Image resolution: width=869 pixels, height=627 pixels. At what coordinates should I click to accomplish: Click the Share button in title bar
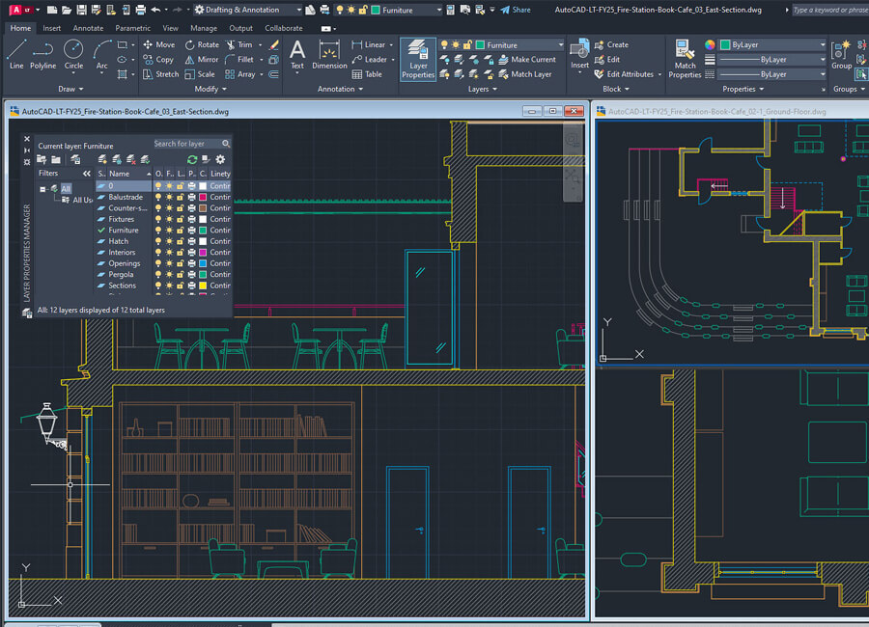(x=516, y=10)
